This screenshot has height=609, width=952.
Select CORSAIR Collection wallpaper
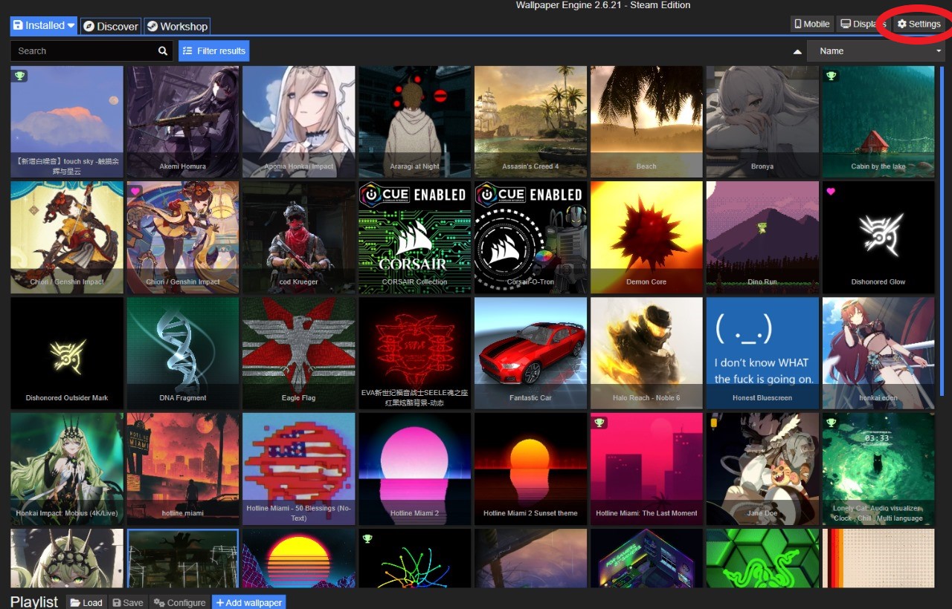[x=415, y=238]
